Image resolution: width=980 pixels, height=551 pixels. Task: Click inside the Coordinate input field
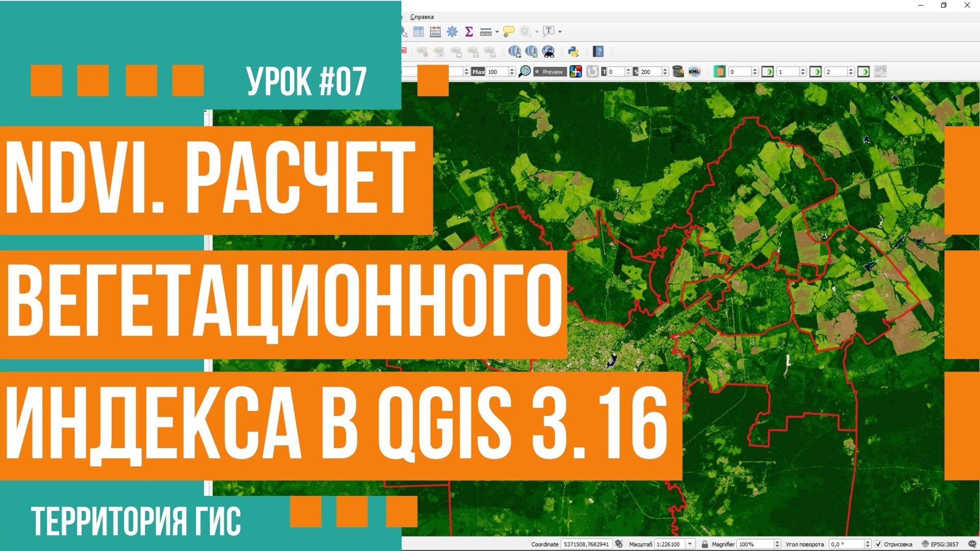587,544
